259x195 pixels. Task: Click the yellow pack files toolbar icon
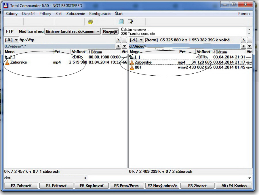point(91,22)
